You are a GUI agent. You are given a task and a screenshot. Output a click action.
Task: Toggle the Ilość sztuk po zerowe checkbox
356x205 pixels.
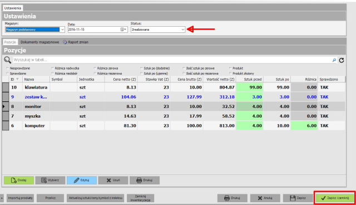[x=184, y=68]
